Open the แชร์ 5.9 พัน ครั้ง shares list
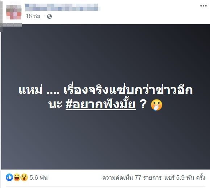 (185, 178)
